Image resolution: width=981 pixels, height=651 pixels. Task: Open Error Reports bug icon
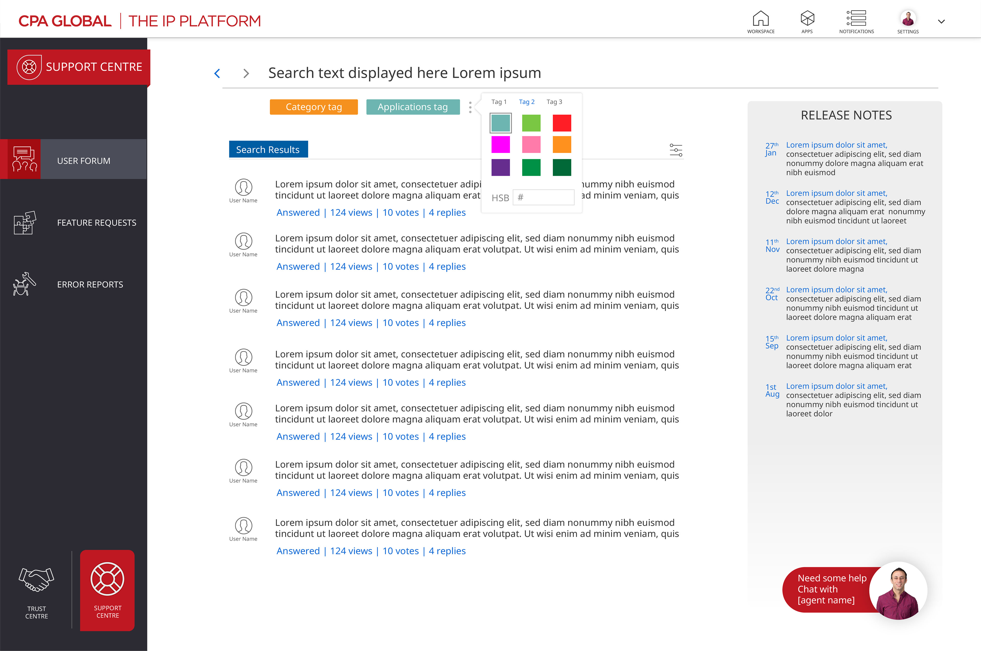[x=25, y=284]
